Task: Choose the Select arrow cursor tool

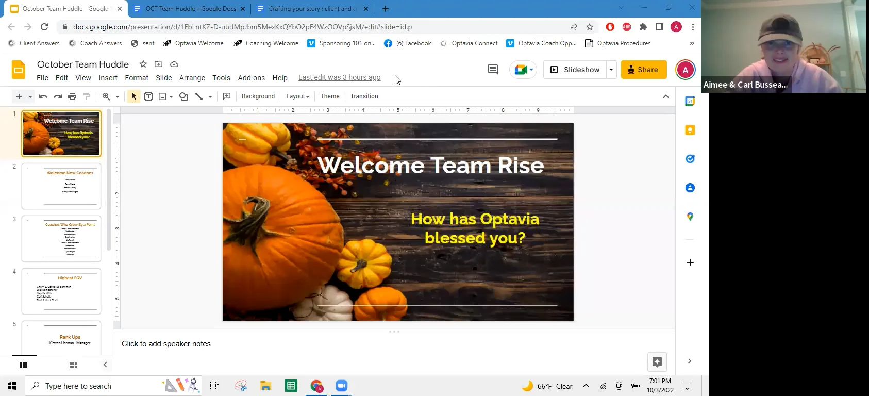Action: point(133,96)
